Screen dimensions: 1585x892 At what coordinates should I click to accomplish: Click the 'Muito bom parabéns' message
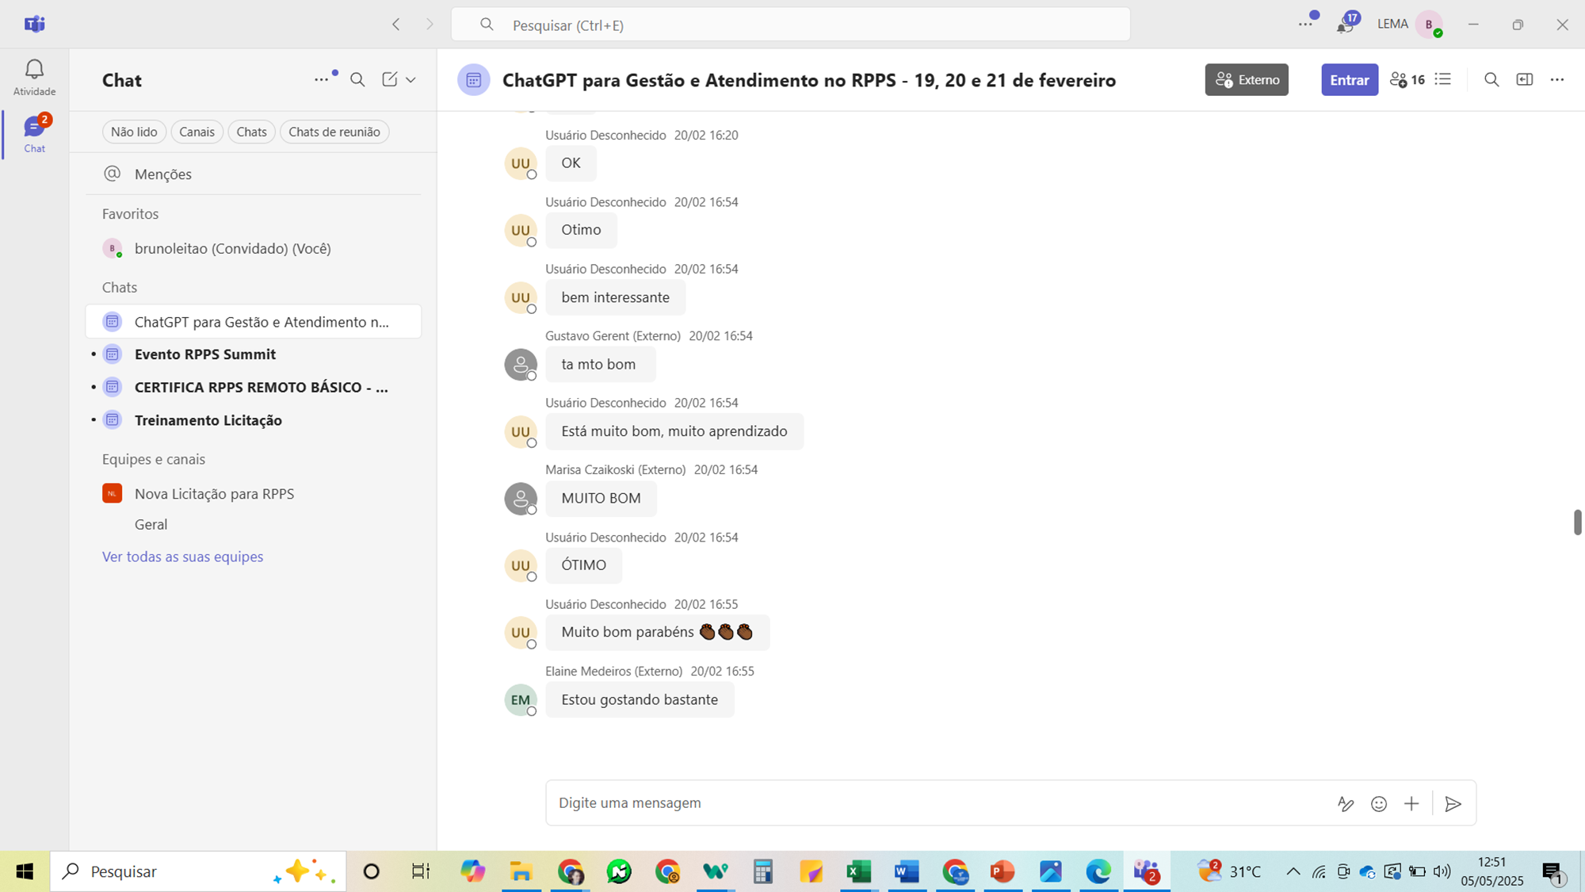pyautogui.click(x=657, y=632)
